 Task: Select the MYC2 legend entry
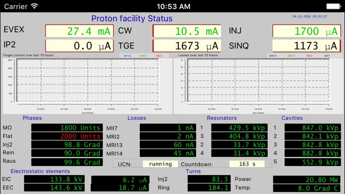tap(127, 56)
